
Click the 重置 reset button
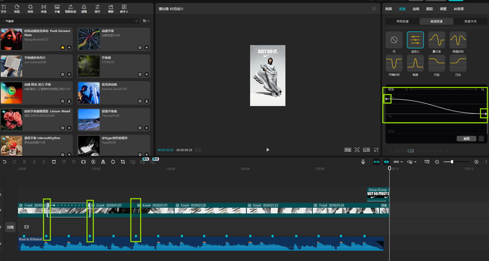coord(466,139)
